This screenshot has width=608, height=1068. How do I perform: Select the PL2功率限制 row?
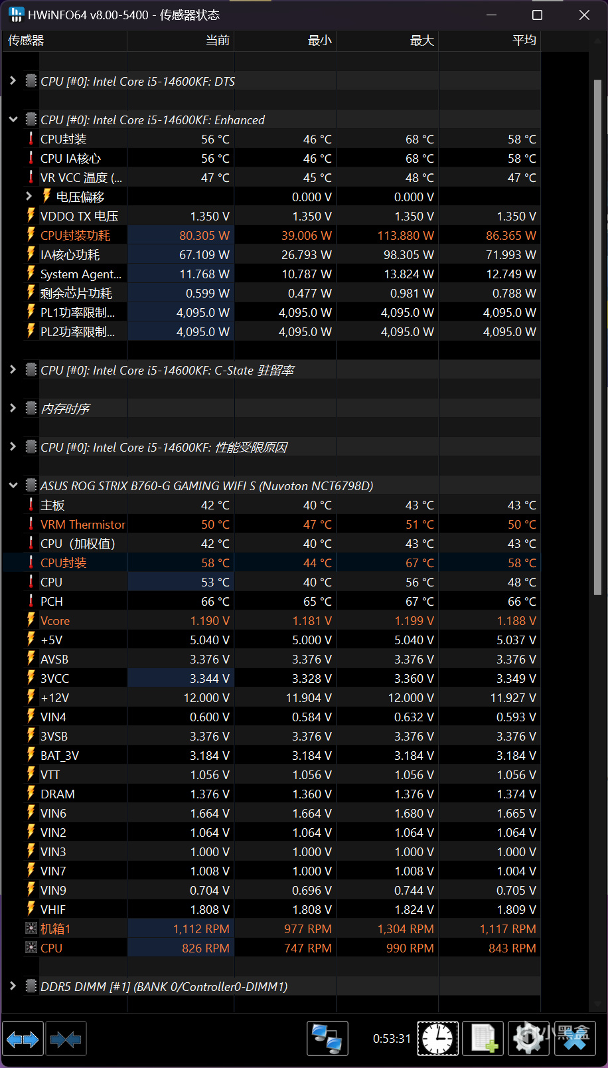coord(271,331)
